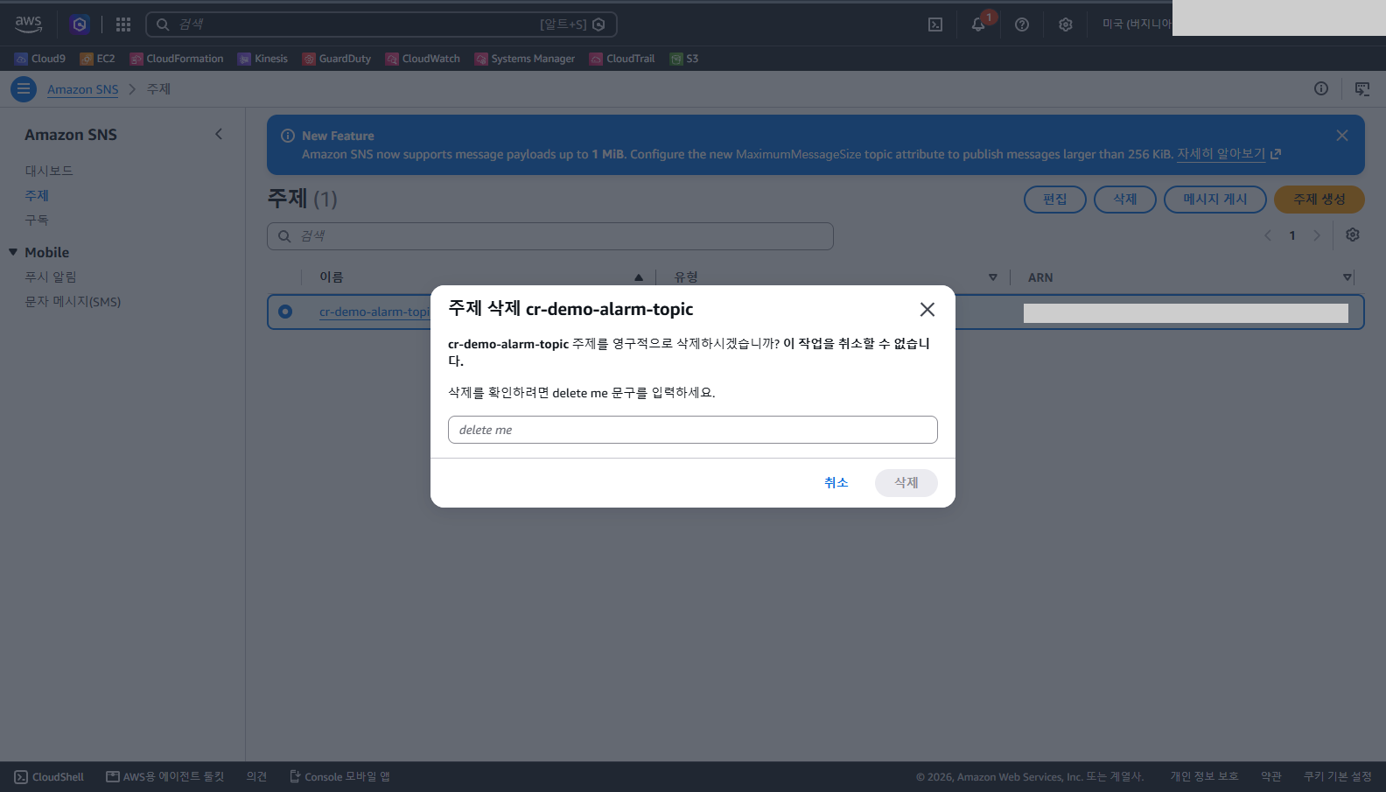Open the EC2 bookmark
The image size is (1386, 792).
97,59
